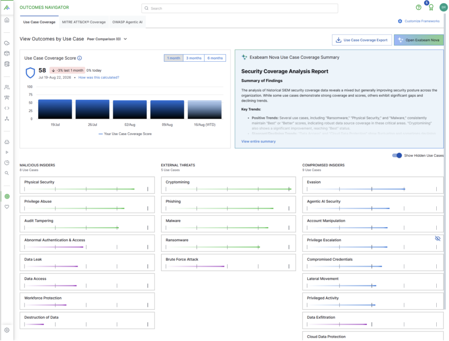This screenshot has height=341, width=449.
Task: Select the 3 months range
Action: click(194, 58)
